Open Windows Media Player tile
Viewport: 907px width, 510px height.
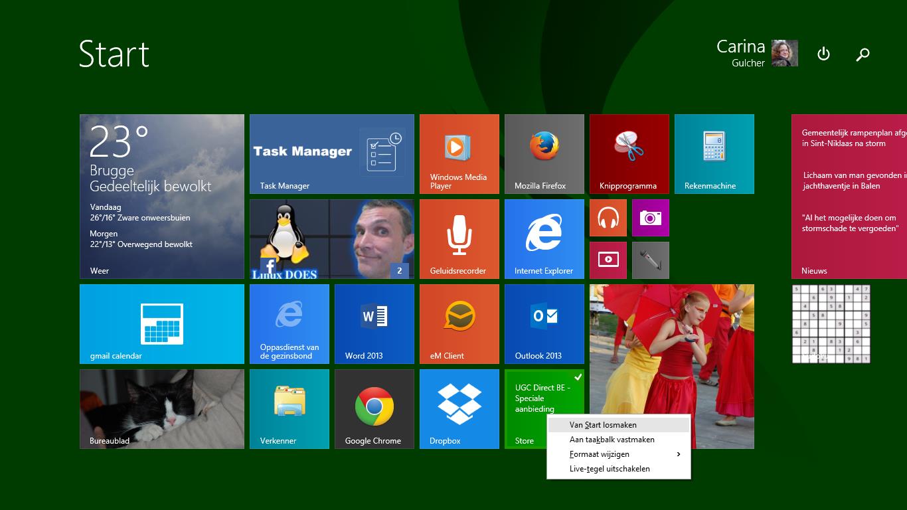(459, 154)
